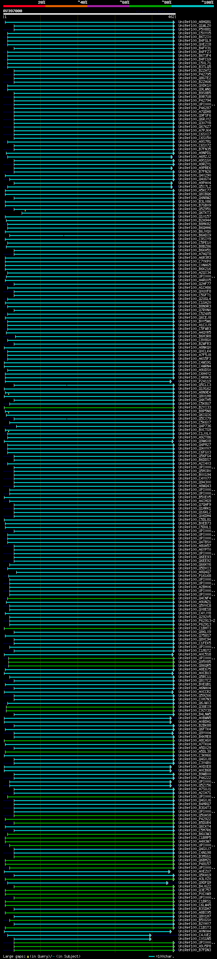This screenshot has width=217, height=959.
Task: Open hit UniRef100_C5XYX5
Action: point(195,33)
